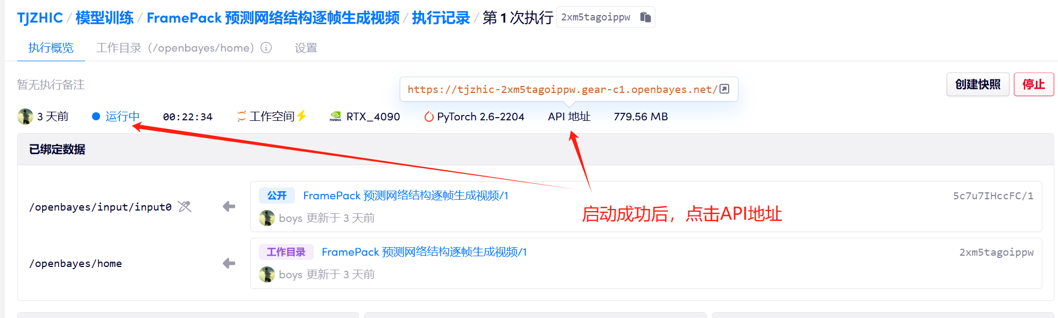Click the lightning bolt icon after 工作空间

(x=301, y=116)
